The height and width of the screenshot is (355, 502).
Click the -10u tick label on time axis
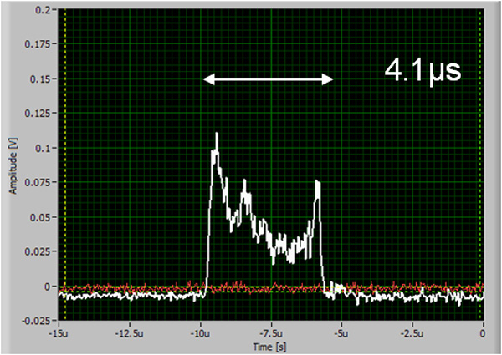tap(199, 332)
